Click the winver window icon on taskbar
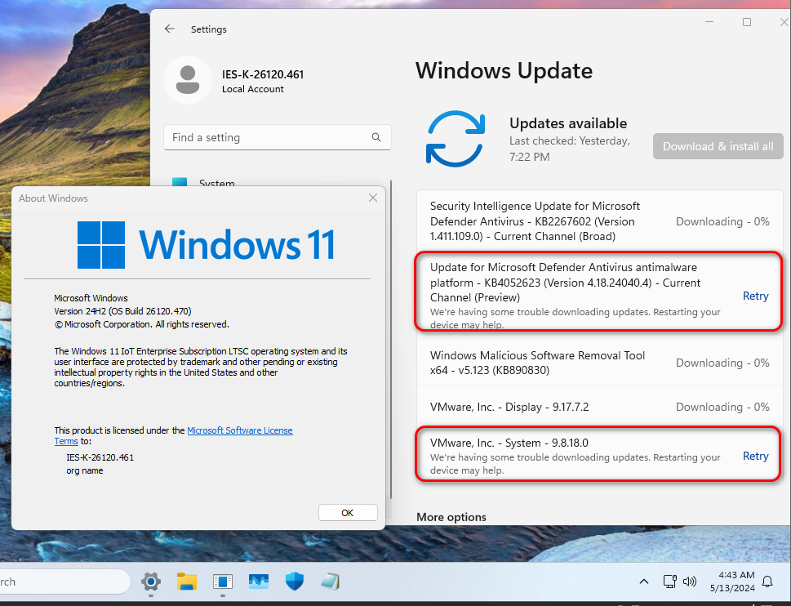Viewport: 791px width, 606px height. 223,581
